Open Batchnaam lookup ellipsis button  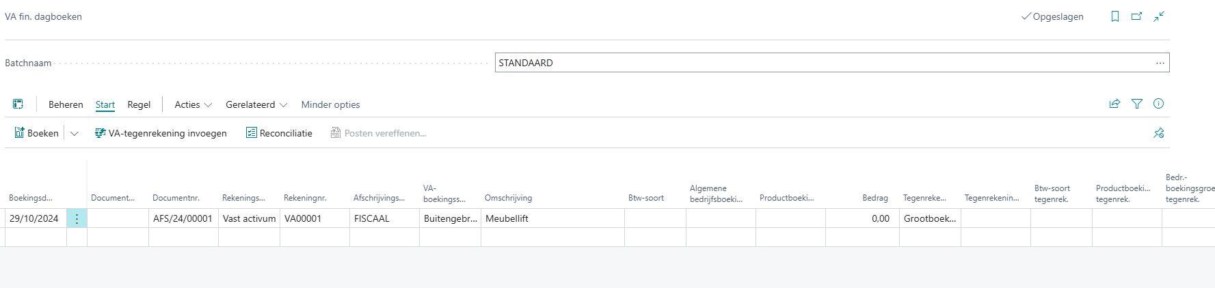(x=1160, y=63)
